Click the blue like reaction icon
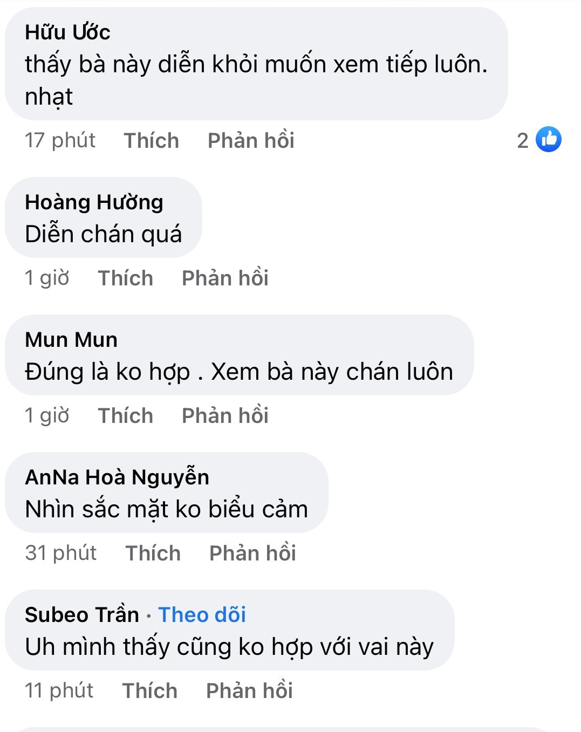 548,140
